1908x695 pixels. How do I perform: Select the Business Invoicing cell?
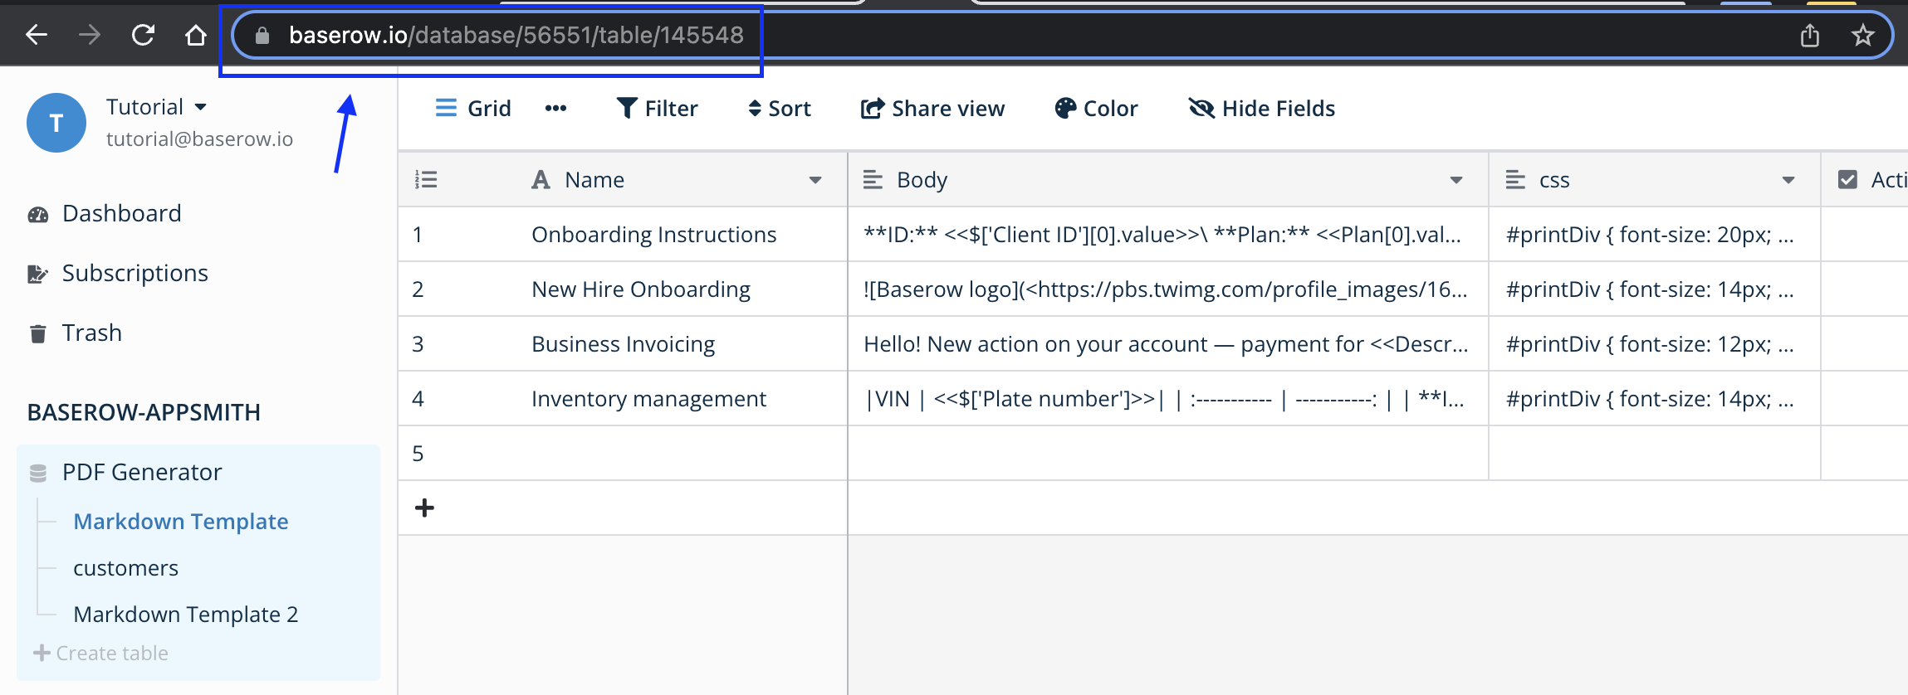tap(623, 344)
